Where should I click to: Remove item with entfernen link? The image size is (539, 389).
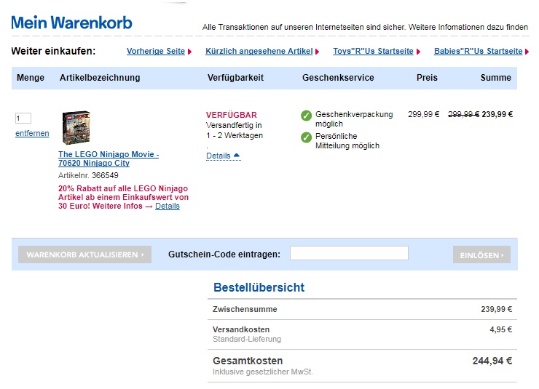(x=32, y=134)
